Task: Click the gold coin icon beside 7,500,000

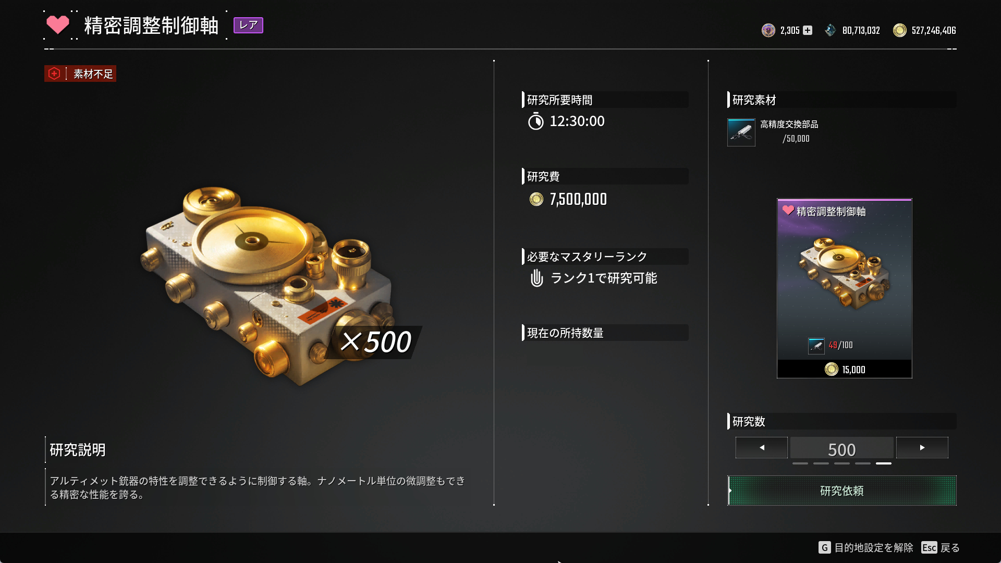Action: click(536, 199)
